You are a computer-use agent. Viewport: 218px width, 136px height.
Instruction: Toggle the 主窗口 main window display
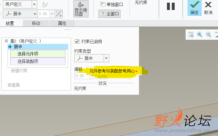click(x=110, y=14)
